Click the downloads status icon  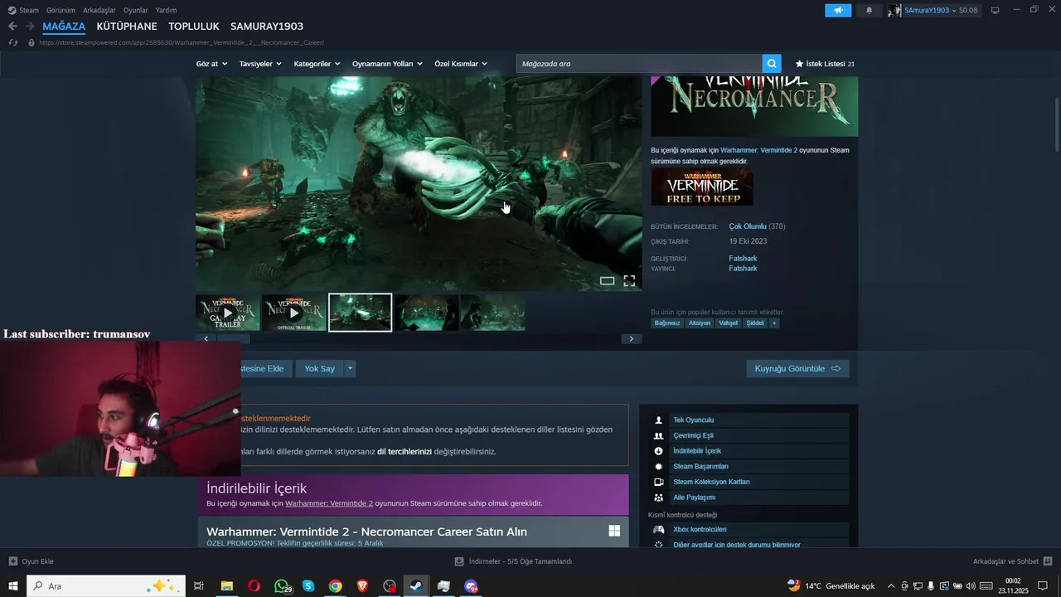point(459,561)
